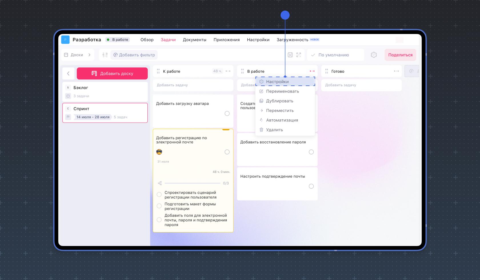Open the Обзор tab
This screenshot has height=280, width=480.
[147, 40]
